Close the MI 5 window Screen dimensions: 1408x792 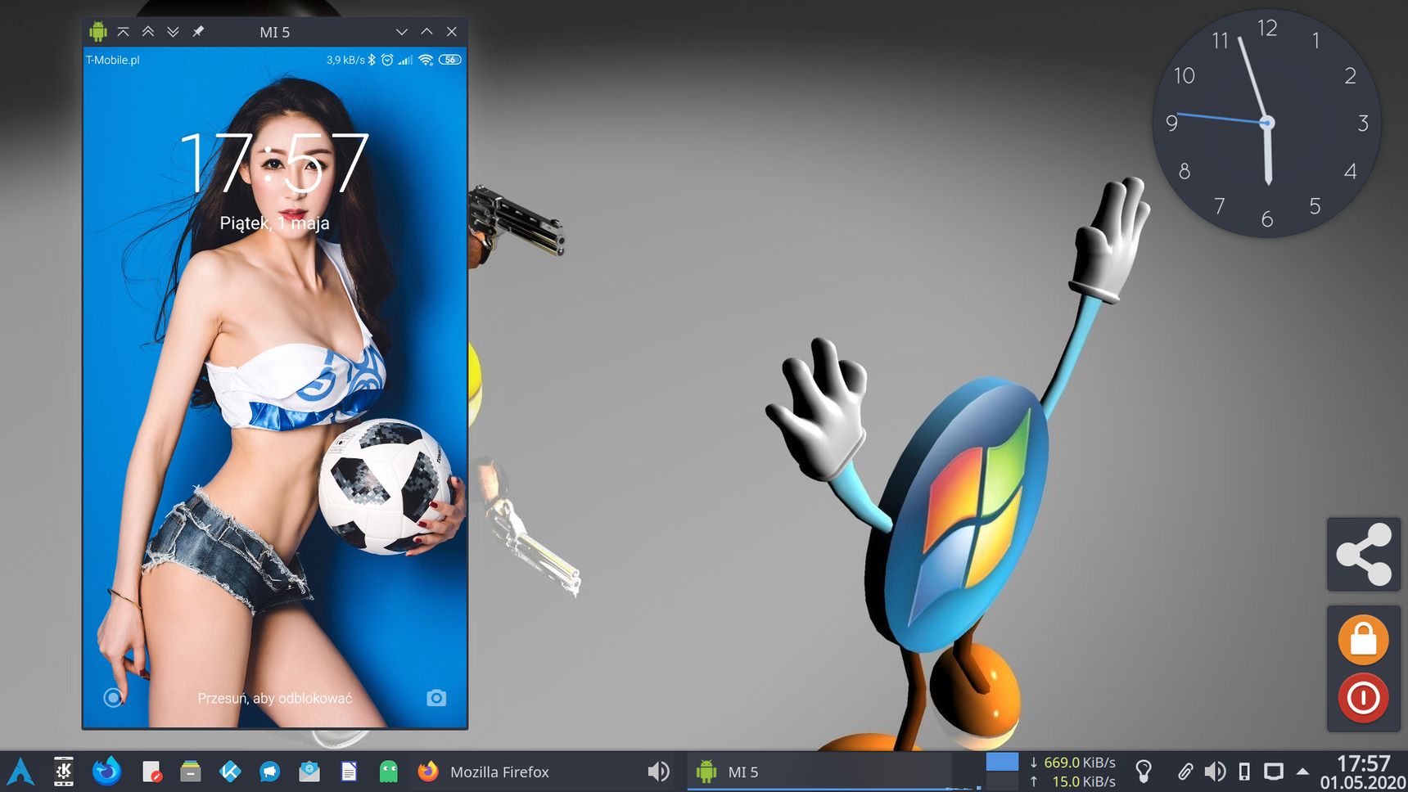[x=452, y=32]
